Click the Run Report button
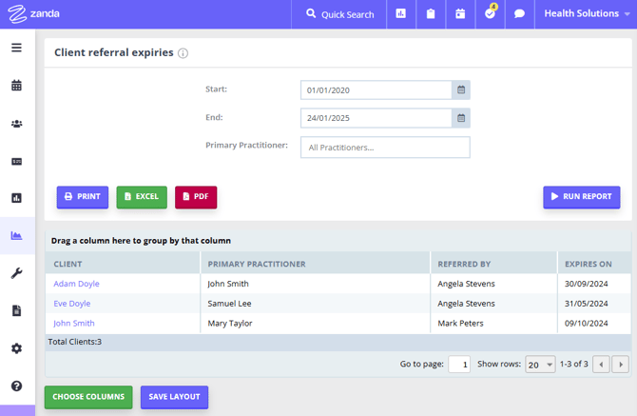The height and width of the screenshot is (416, 637). [581, 197]
